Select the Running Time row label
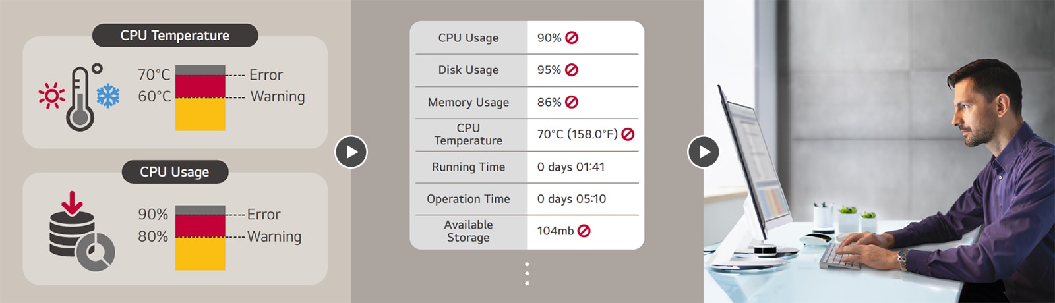Viewport: 1055px width, 303px height. 468,167
